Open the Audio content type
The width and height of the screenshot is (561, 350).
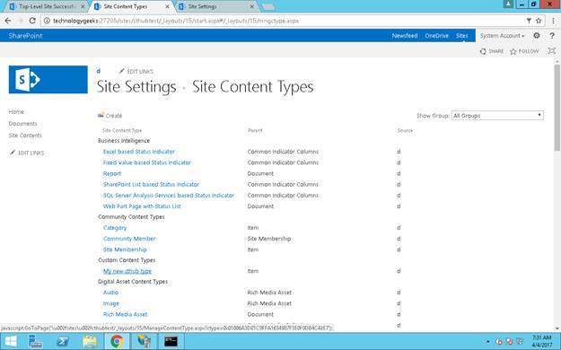tap(110, 293)
